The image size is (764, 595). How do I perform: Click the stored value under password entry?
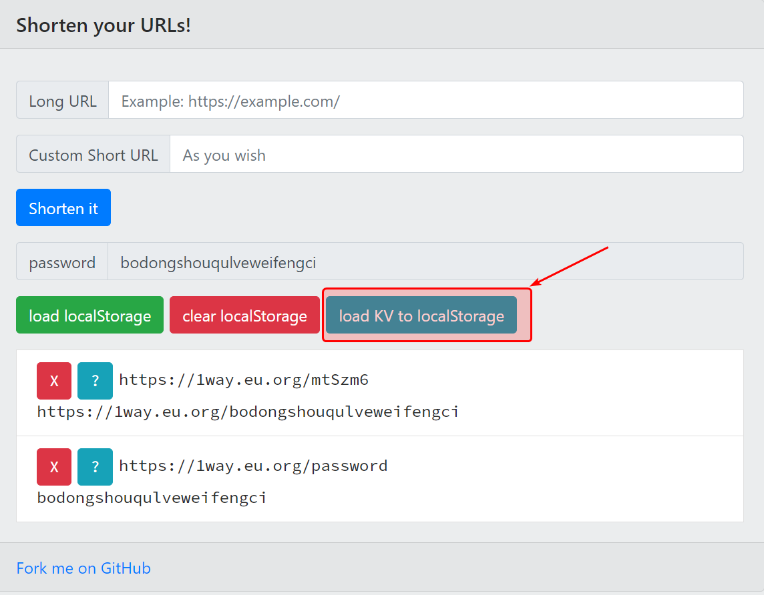pos(152,498)
